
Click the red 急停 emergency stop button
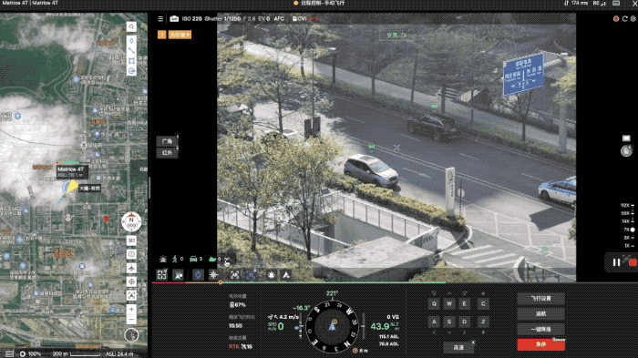tap(540, 344)
